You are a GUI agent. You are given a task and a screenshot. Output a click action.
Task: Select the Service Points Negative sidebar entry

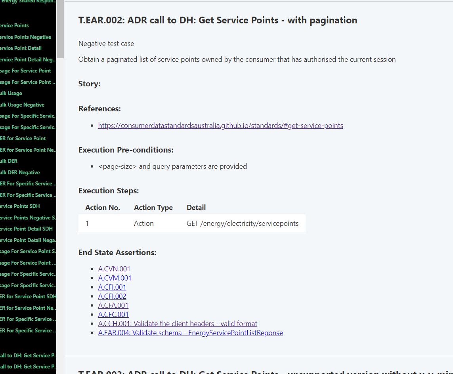coord(25,37)
